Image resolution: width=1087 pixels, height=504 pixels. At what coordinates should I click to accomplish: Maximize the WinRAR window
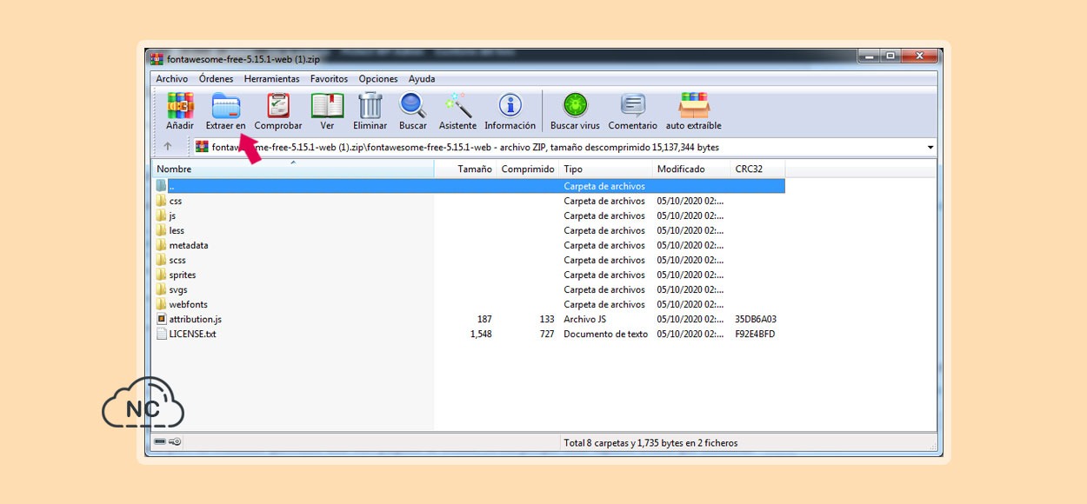point(890,56)
